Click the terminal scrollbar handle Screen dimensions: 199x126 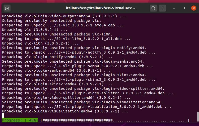tap(198, 117)
